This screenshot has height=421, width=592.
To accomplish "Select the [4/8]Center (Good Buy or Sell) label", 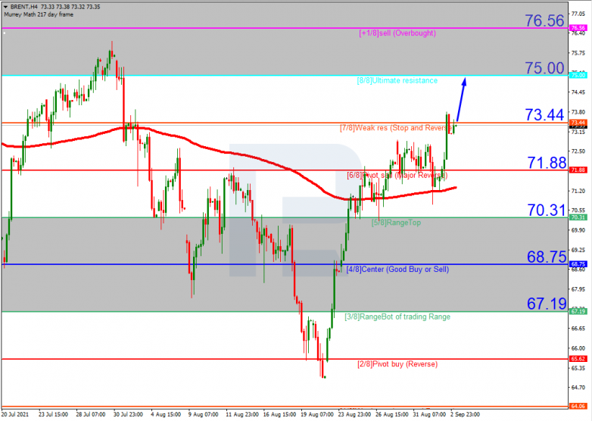I will pyautogui.click(x=397, y=270).
